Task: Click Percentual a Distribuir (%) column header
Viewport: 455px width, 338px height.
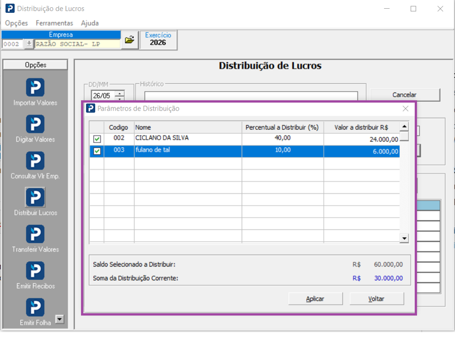Action: 283,128
